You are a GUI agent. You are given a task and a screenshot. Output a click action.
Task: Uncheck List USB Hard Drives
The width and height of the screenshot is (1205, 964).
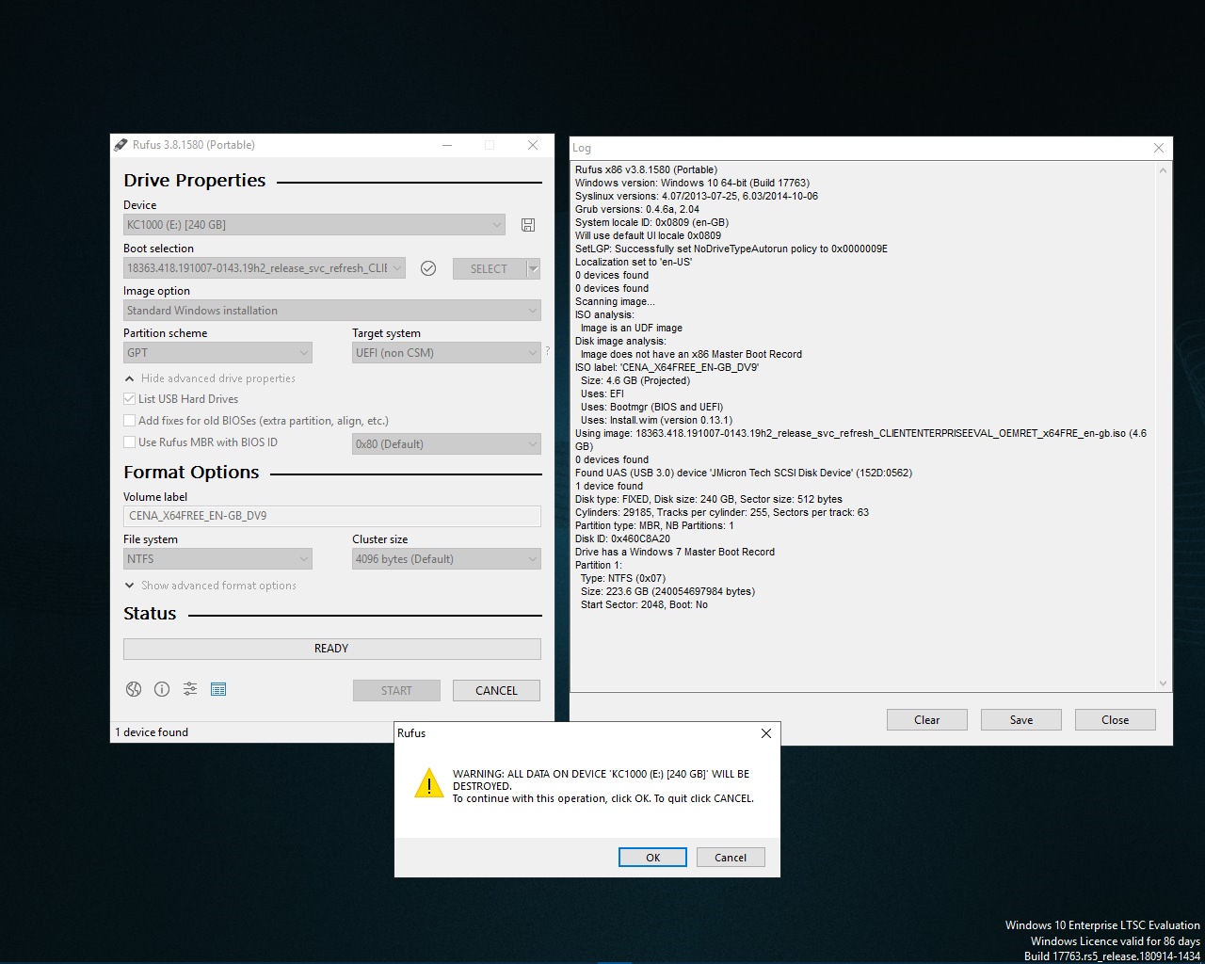point(129,398)
